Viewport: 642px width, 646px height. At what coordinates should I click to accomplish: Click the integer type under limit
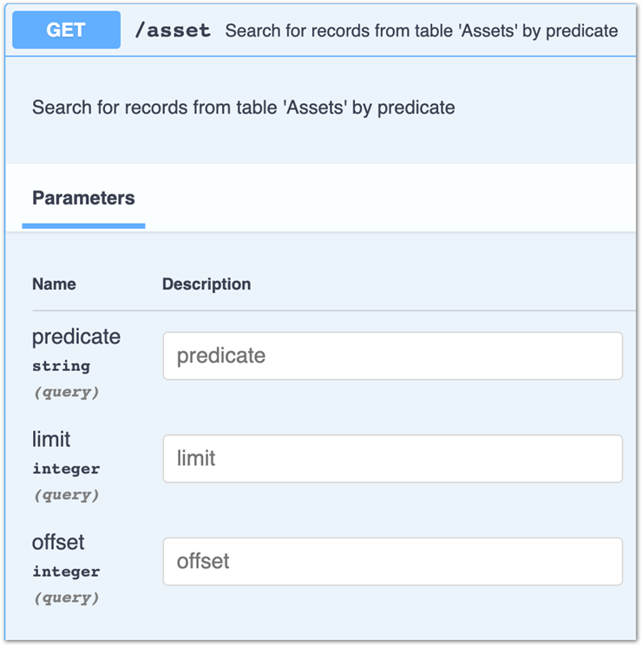coord(66,469)
